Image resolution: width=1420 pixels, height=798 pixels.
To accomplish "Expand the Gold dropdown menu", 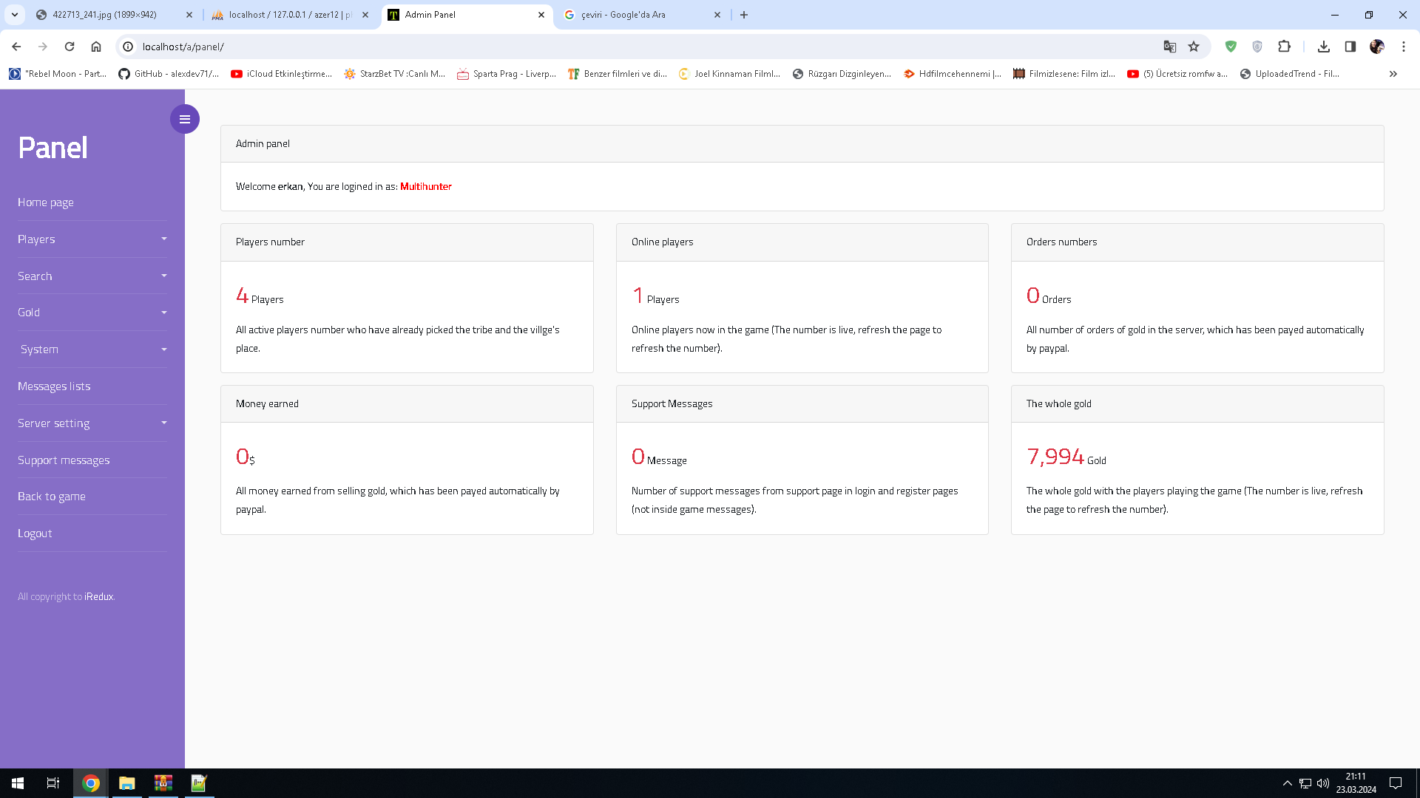I will [x=92, y=312].
